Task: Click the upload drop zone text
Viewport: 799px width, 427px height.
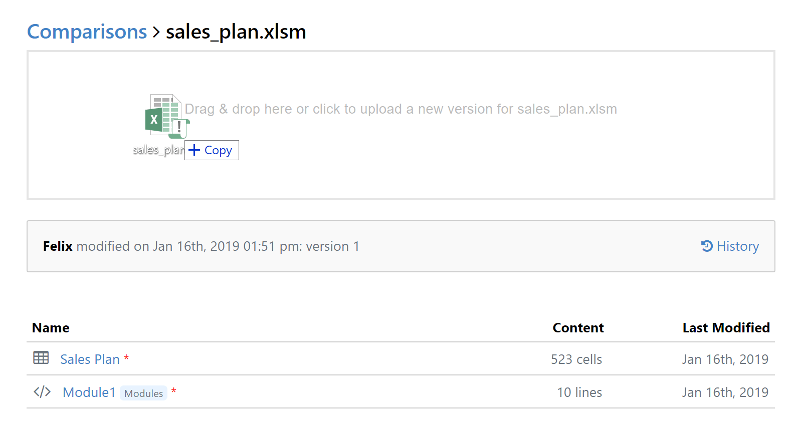Action: pos(401,109)
